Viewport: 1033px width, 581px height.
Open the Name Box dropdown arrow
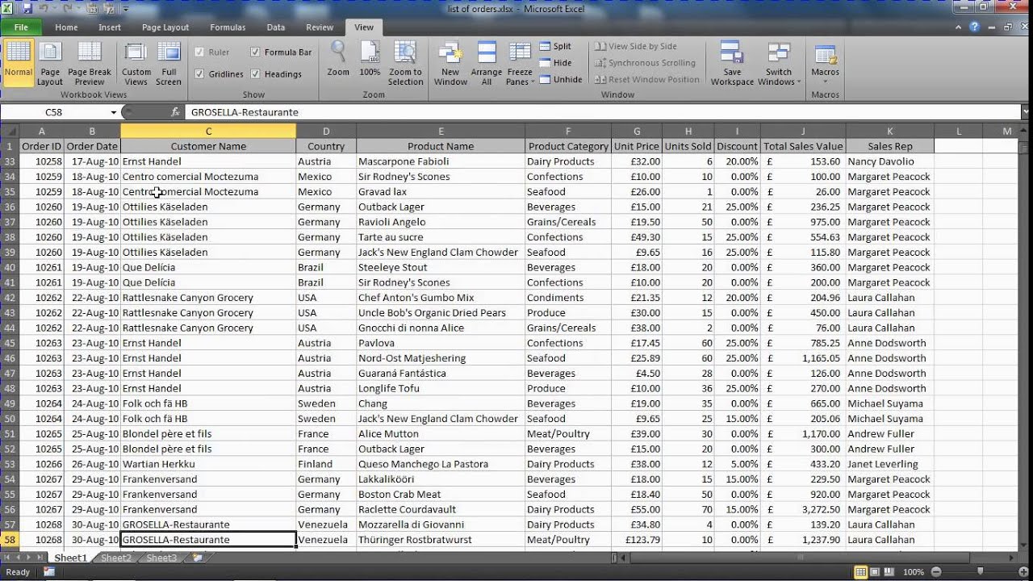click(x=113, y=112)
